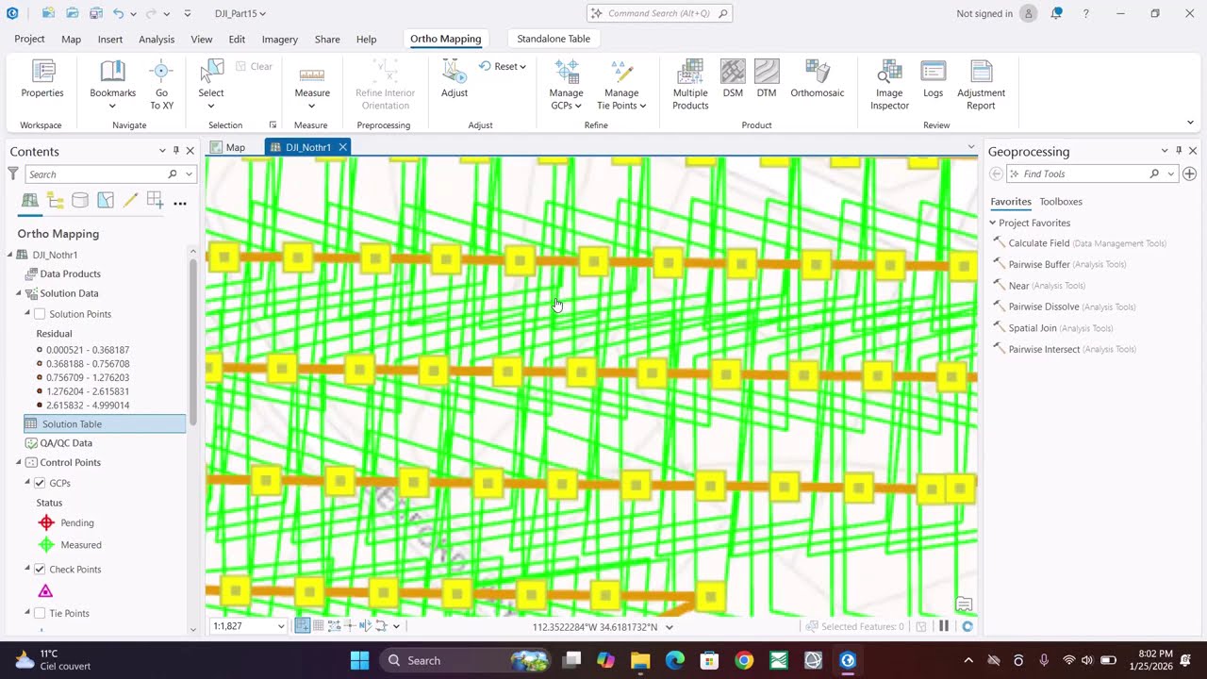Enable the Tie Points layer
The image size is (1207, 679).
tap(40, 613)
